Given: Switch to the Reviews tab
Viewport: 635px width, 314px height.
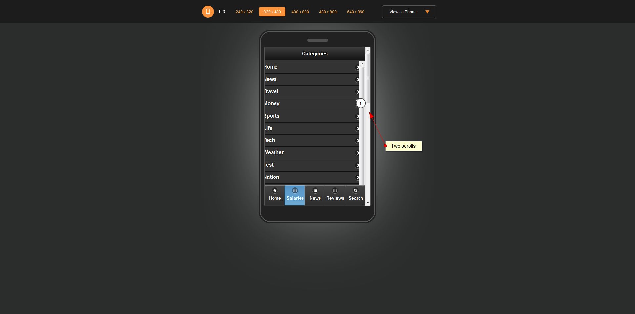Looking at the screenshot, I should coord(335,195).
